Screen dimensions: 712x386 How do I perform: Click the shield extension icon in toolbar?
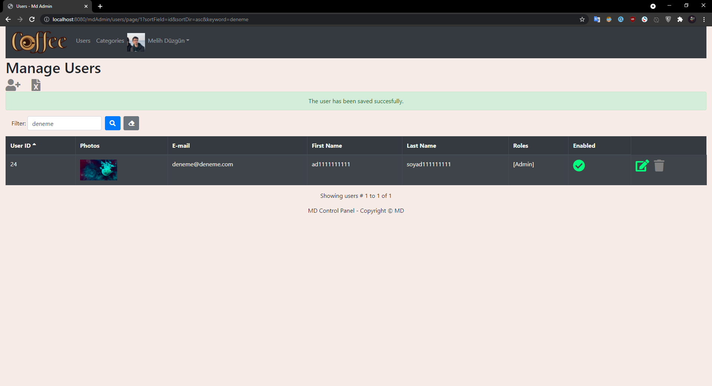(668, 19)
